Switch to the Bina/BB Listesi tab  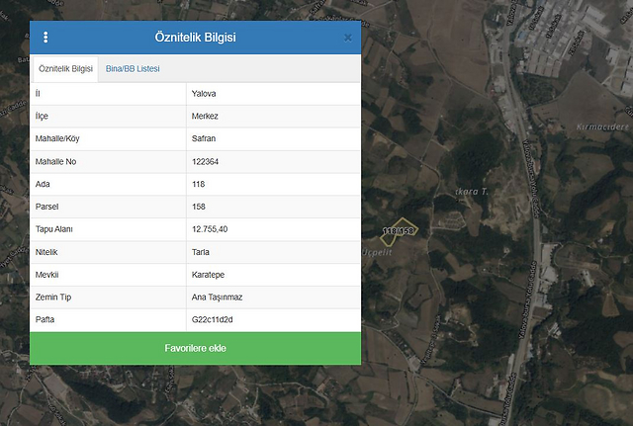click(133, 69)
